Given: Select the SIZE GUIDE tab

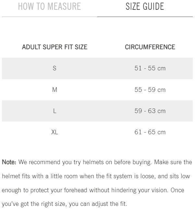Looking at the screenshot, I should 145,7.
